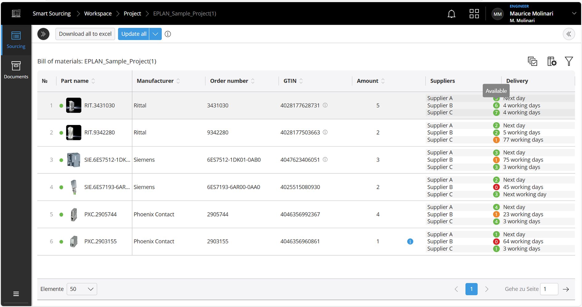Sort table by Part name column
Viewport: 582px width, 307px height.
tap(93, 81)
